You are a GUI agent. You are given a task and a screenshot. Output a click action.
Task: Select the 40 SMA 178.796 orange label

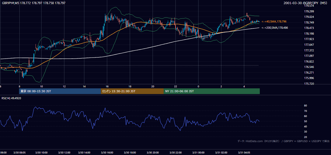[x=274, y=21]
